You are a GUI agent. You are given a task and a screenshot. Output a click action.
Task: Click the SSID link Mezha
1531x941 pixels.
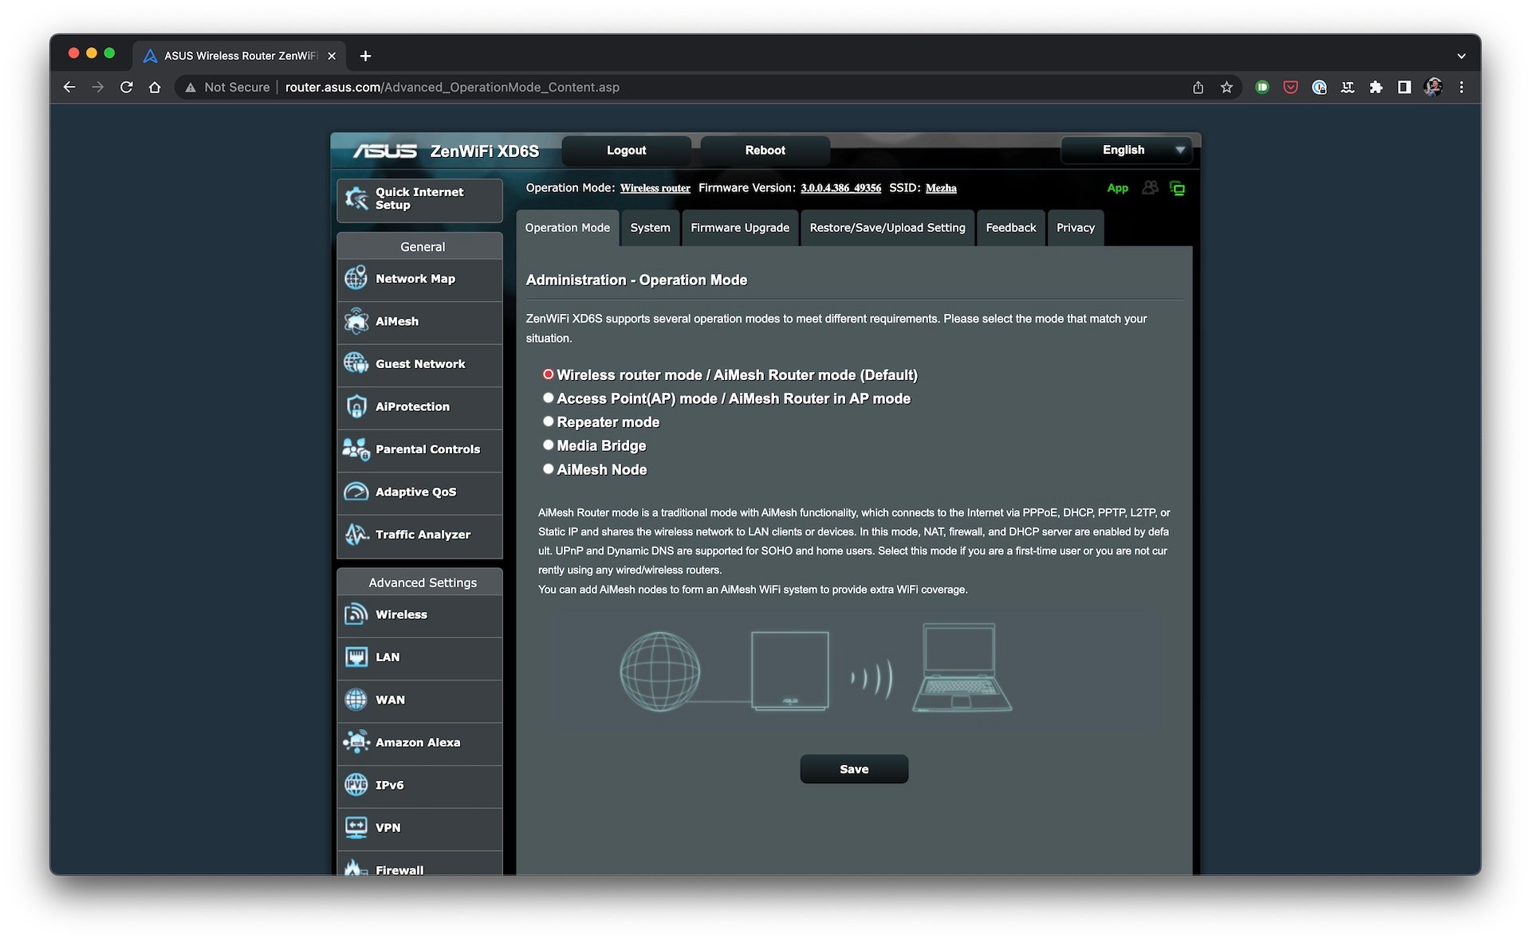click(939, 188)
